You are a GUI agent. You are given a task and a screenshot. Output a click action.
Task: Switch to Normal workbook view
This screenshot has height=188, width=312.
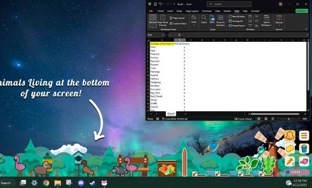pos(153,20)
